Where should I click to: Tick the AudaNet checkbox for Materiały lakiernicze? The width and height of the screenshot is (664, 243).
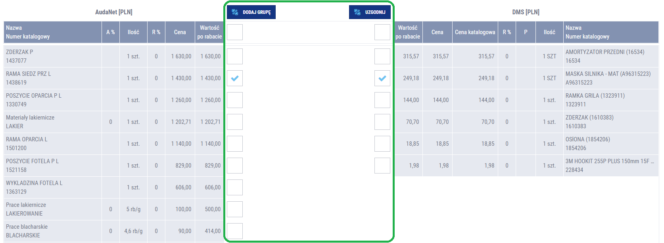point(235,122)
